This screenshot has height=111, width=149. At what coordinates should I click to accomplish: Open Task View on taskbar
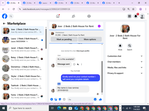52,108
